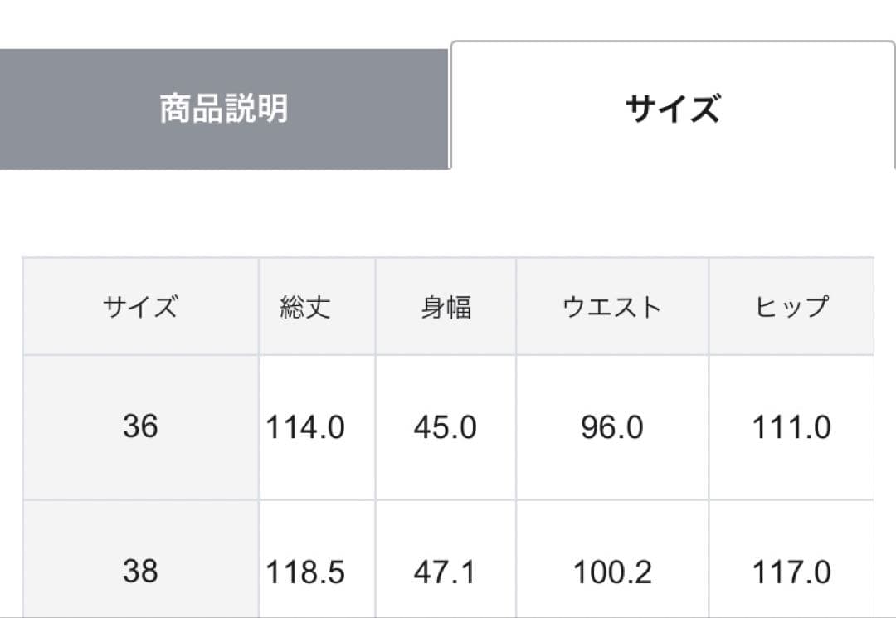Click the 117.0 hip cell
Image resolution: width=896 pixels, height=618 pixels.
point(791,572)
